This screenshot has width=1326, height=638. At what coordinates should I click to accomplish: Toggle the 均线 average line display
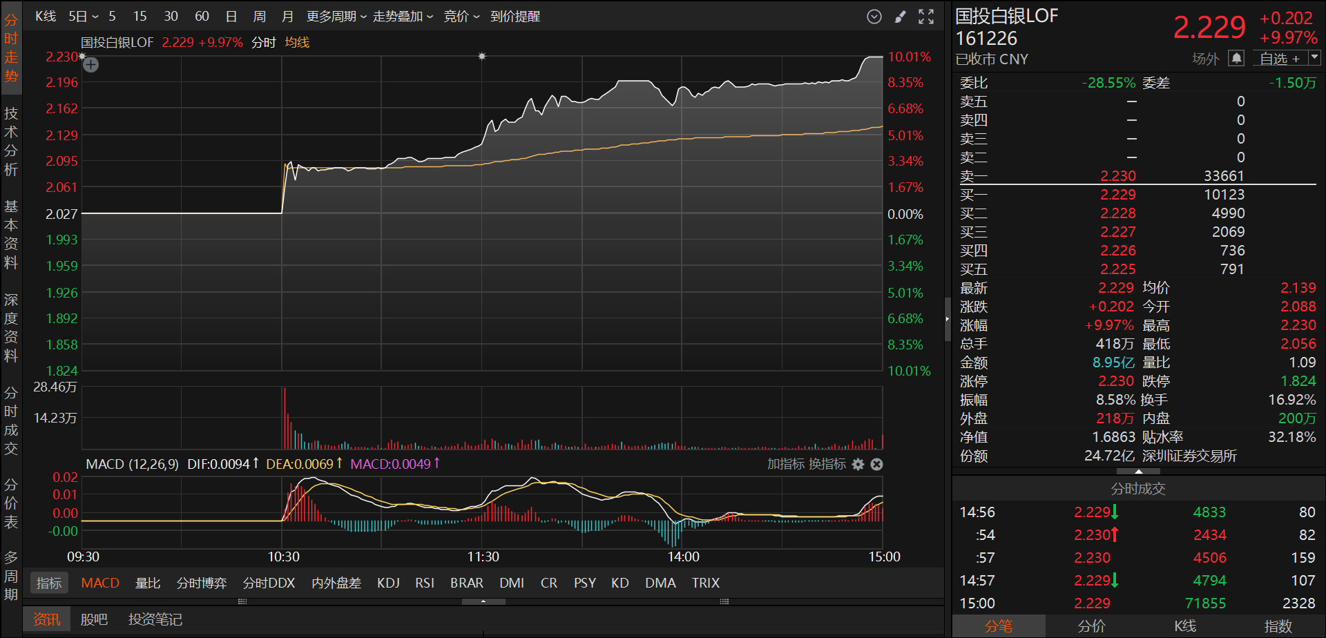tap(297, 42)
